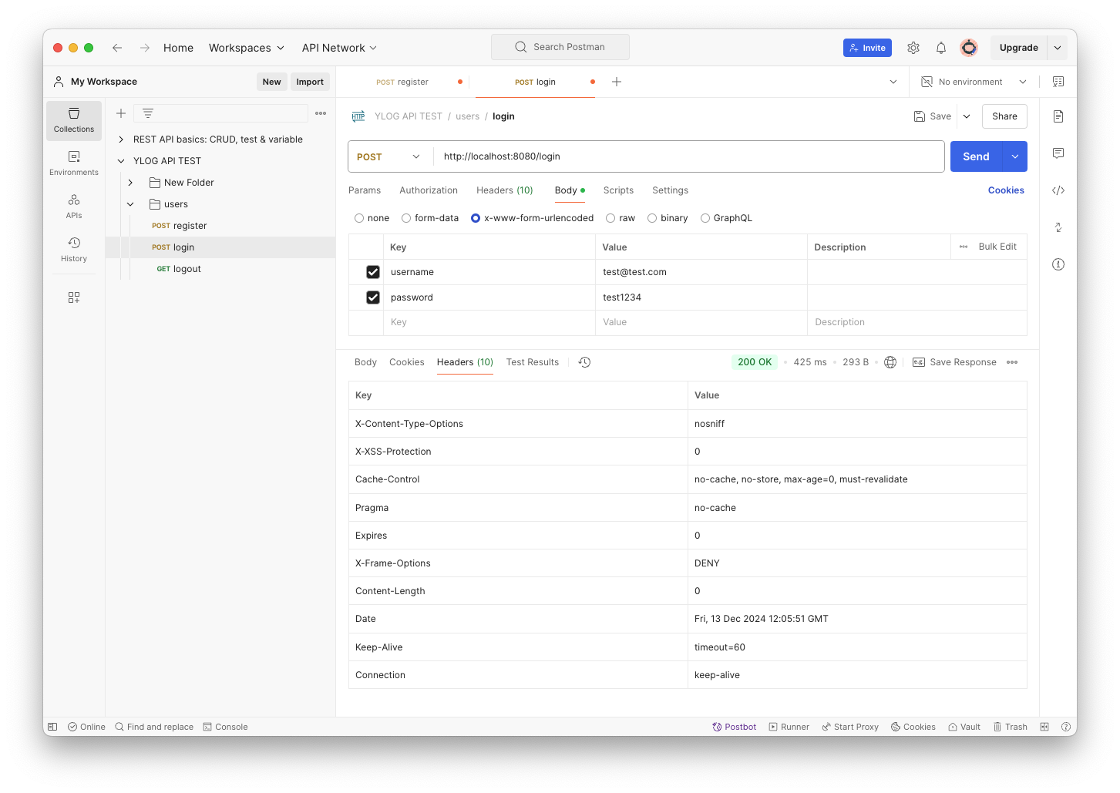1120x793 pixels.
Task: Switch to the response Body tab
Action: tap(365, 362)
